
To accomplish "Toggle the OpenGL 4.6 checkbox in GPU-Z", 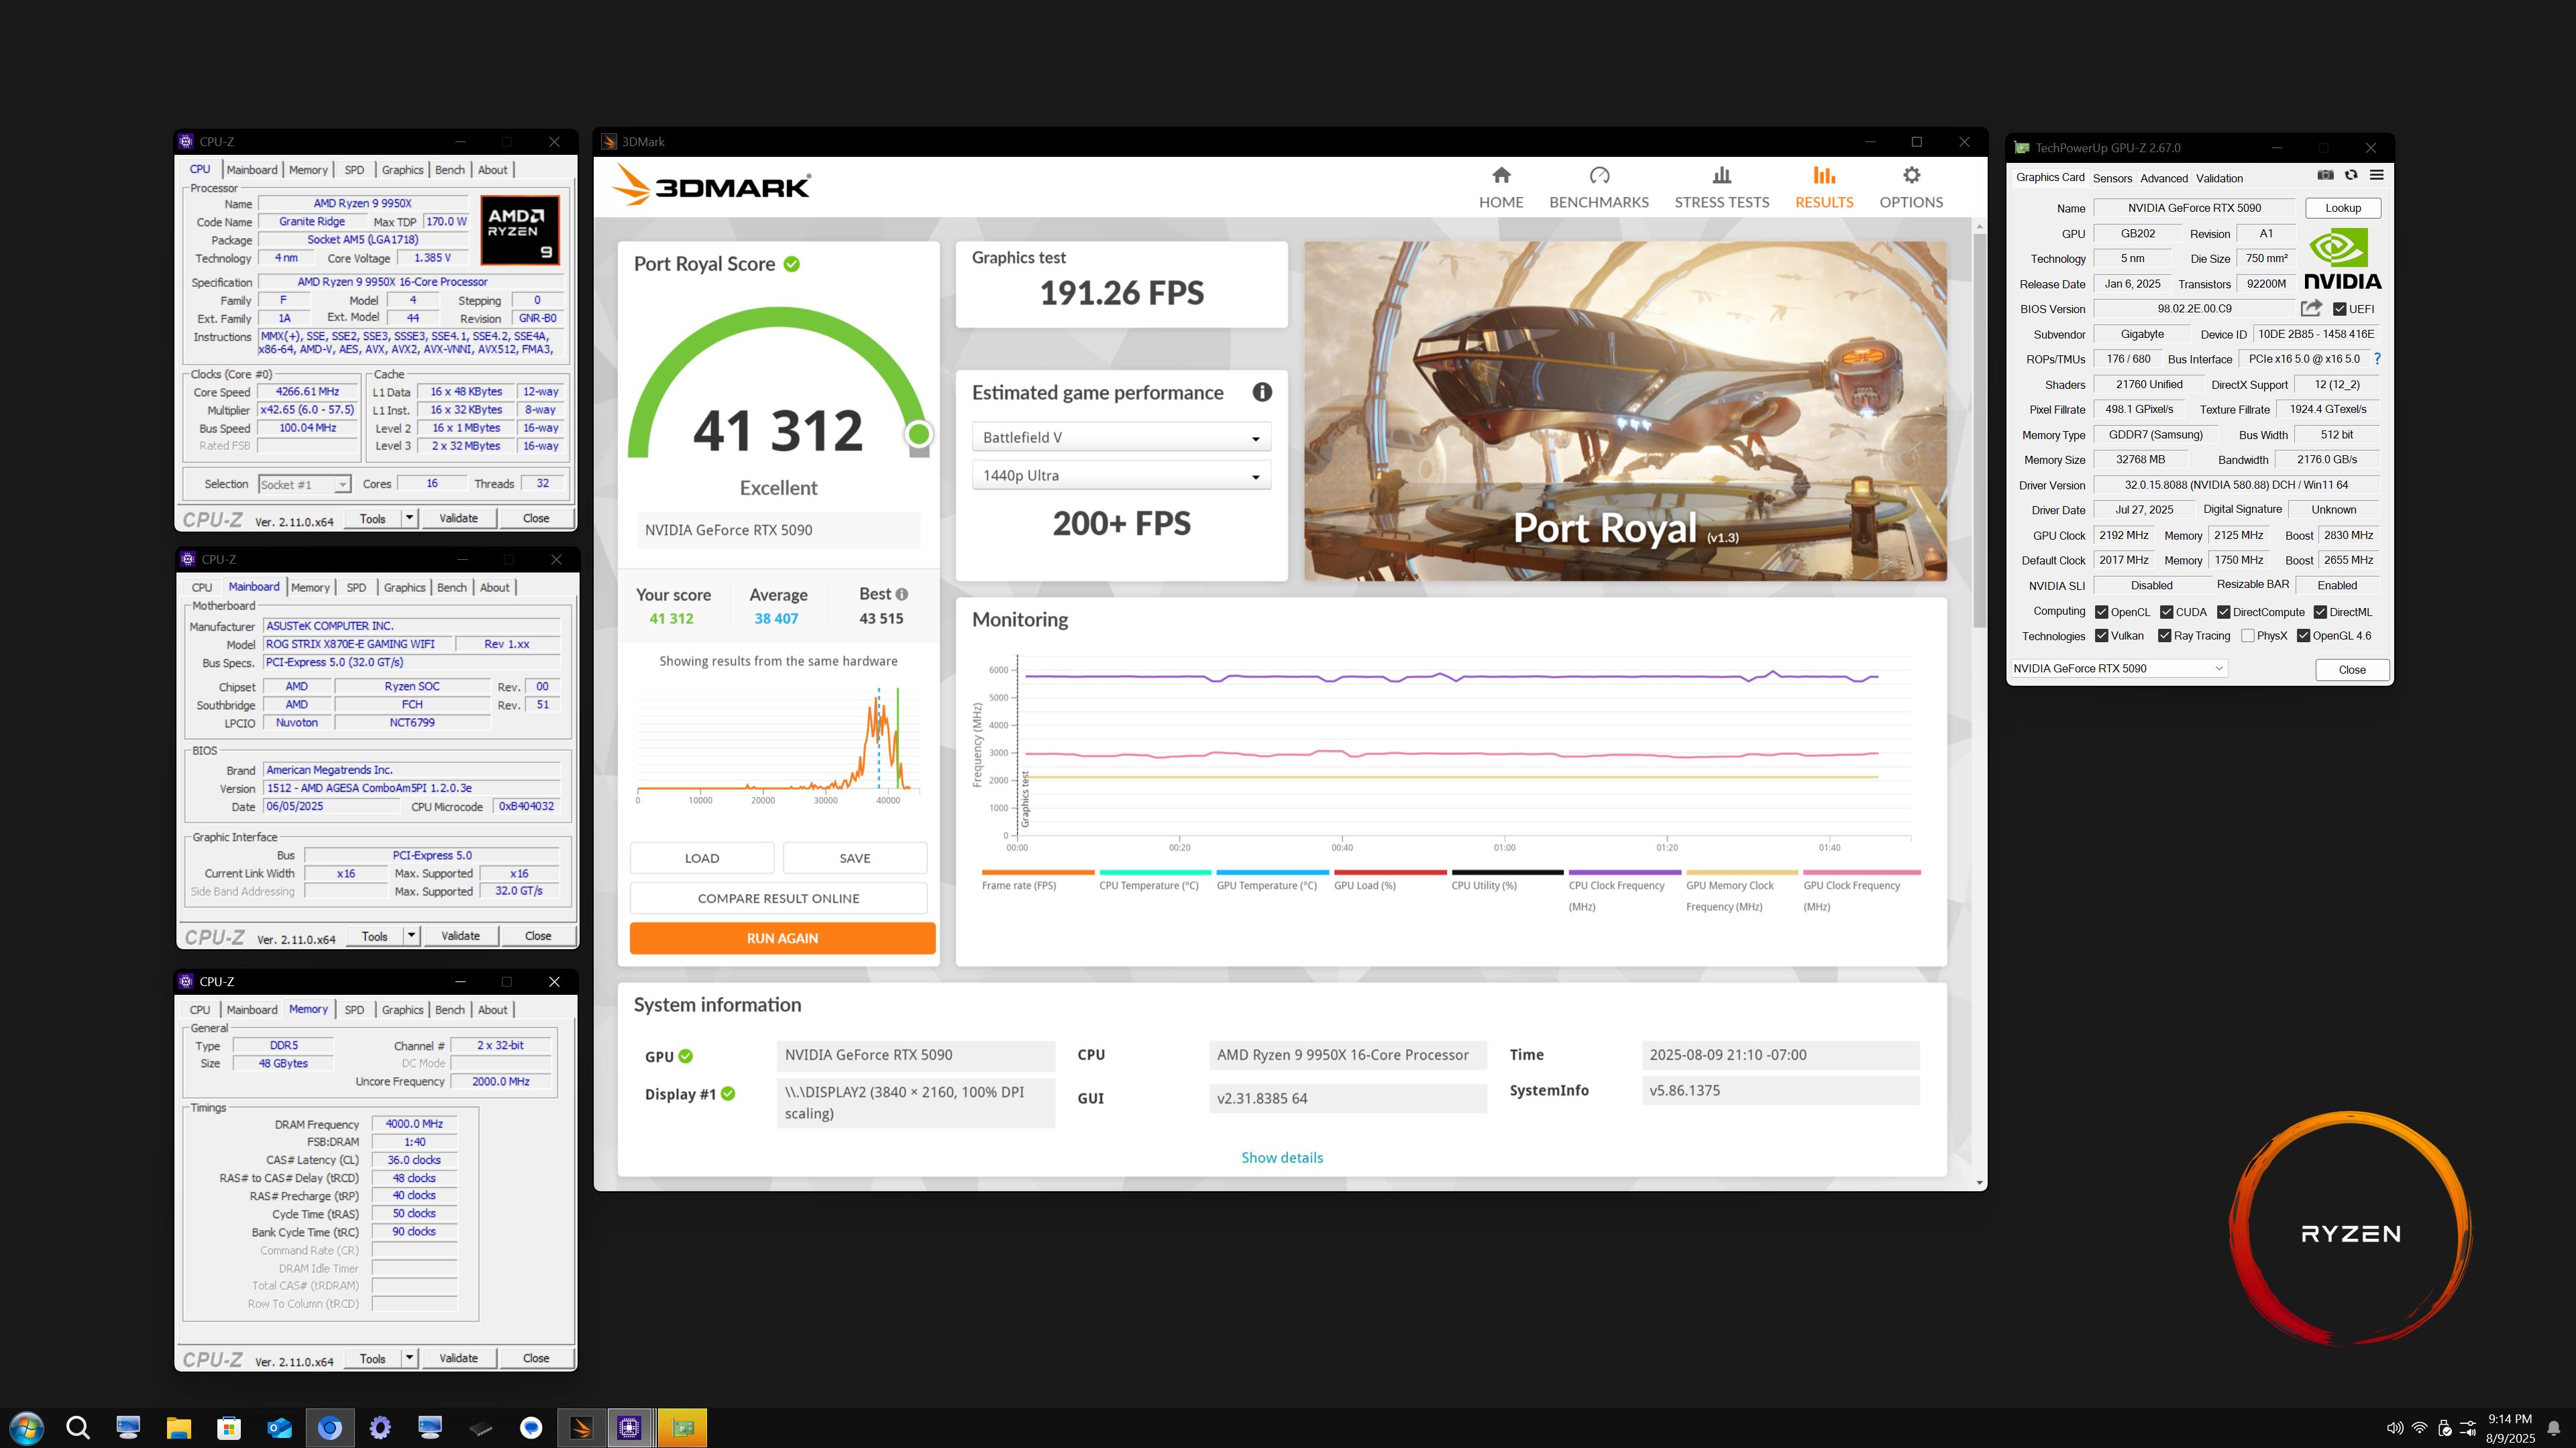I will (2303, 636).
